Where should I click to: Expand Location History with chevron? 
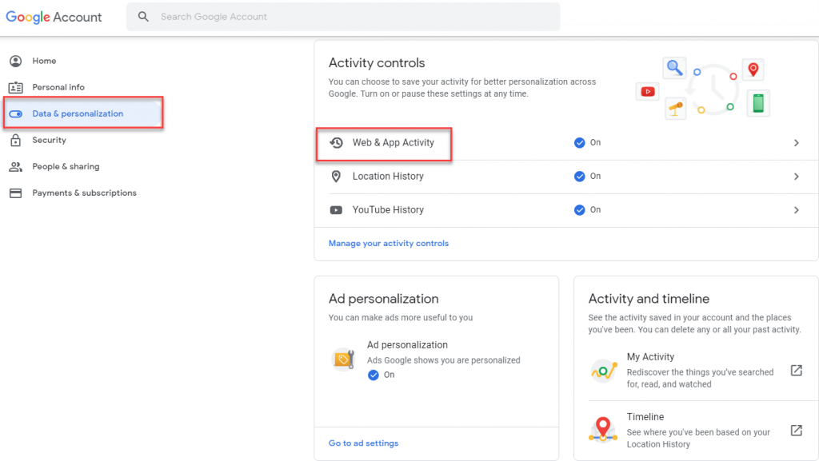coord(796,177)
